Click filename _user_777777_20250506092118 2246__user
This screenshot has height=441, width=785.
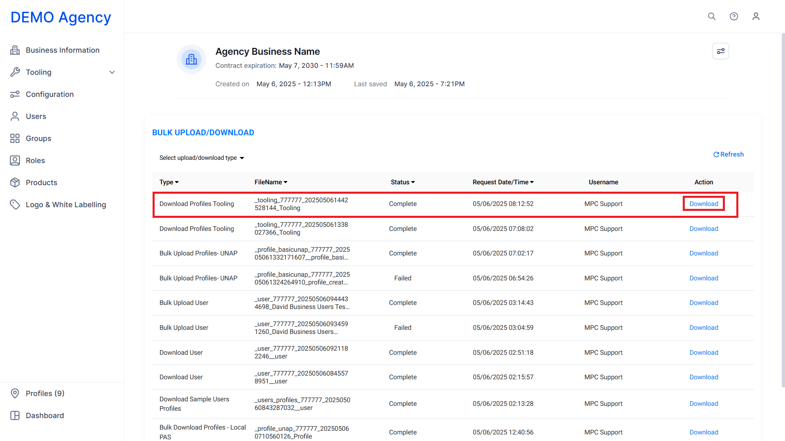(x=301, y=353)
